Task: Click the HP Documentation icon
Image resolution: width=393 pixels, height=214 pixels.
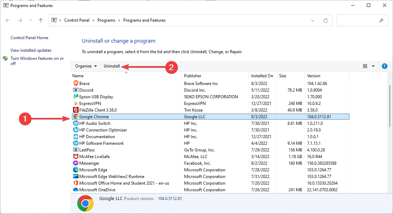Action: [x=75, y=136]
